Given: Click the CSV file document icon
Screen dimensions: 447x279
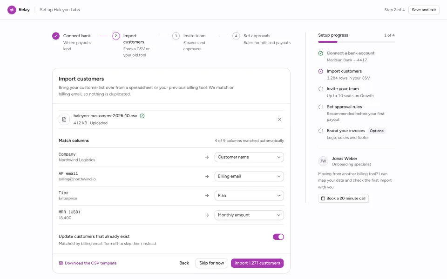Looking at the screenshot, I should pyautogui.click(x=64, y=120).
